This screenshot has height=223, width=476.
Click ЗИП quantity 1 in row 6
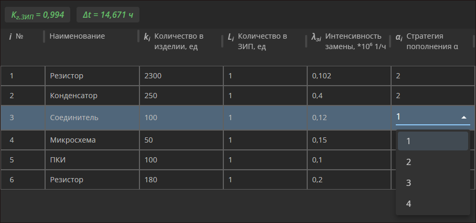(x=265, y=180)
